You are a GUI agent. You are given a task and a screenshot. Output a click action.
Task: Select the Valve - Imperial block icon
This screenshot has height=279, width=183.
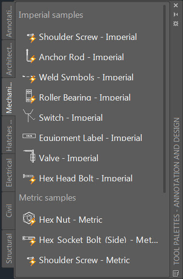[29, 156]
